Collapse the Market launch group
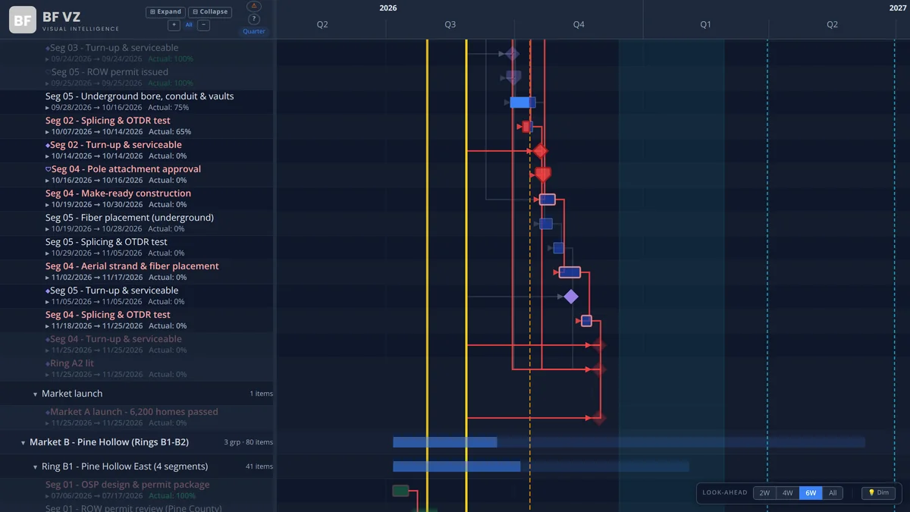This screenshot has height=512, width=910. 35,394
